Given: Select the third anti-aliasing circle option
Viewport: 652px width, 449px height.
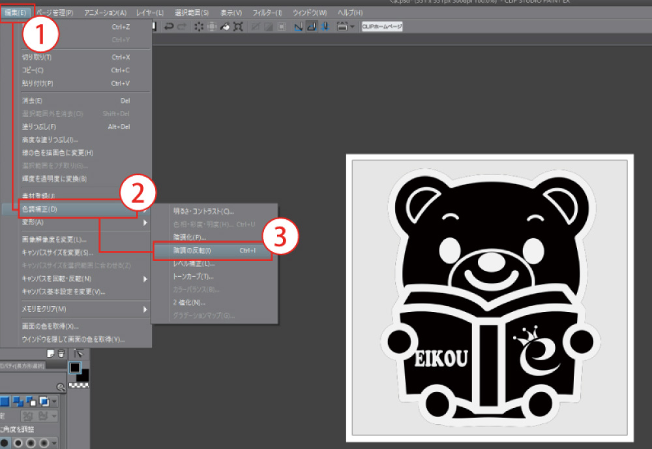Looking at the screenshot, I should [x=31, y=442].
